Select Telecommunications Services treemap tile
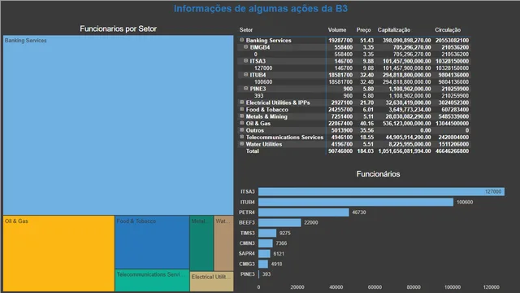Image resolution: width=520 pixels, height=293 pixels. tap(152, 280)
